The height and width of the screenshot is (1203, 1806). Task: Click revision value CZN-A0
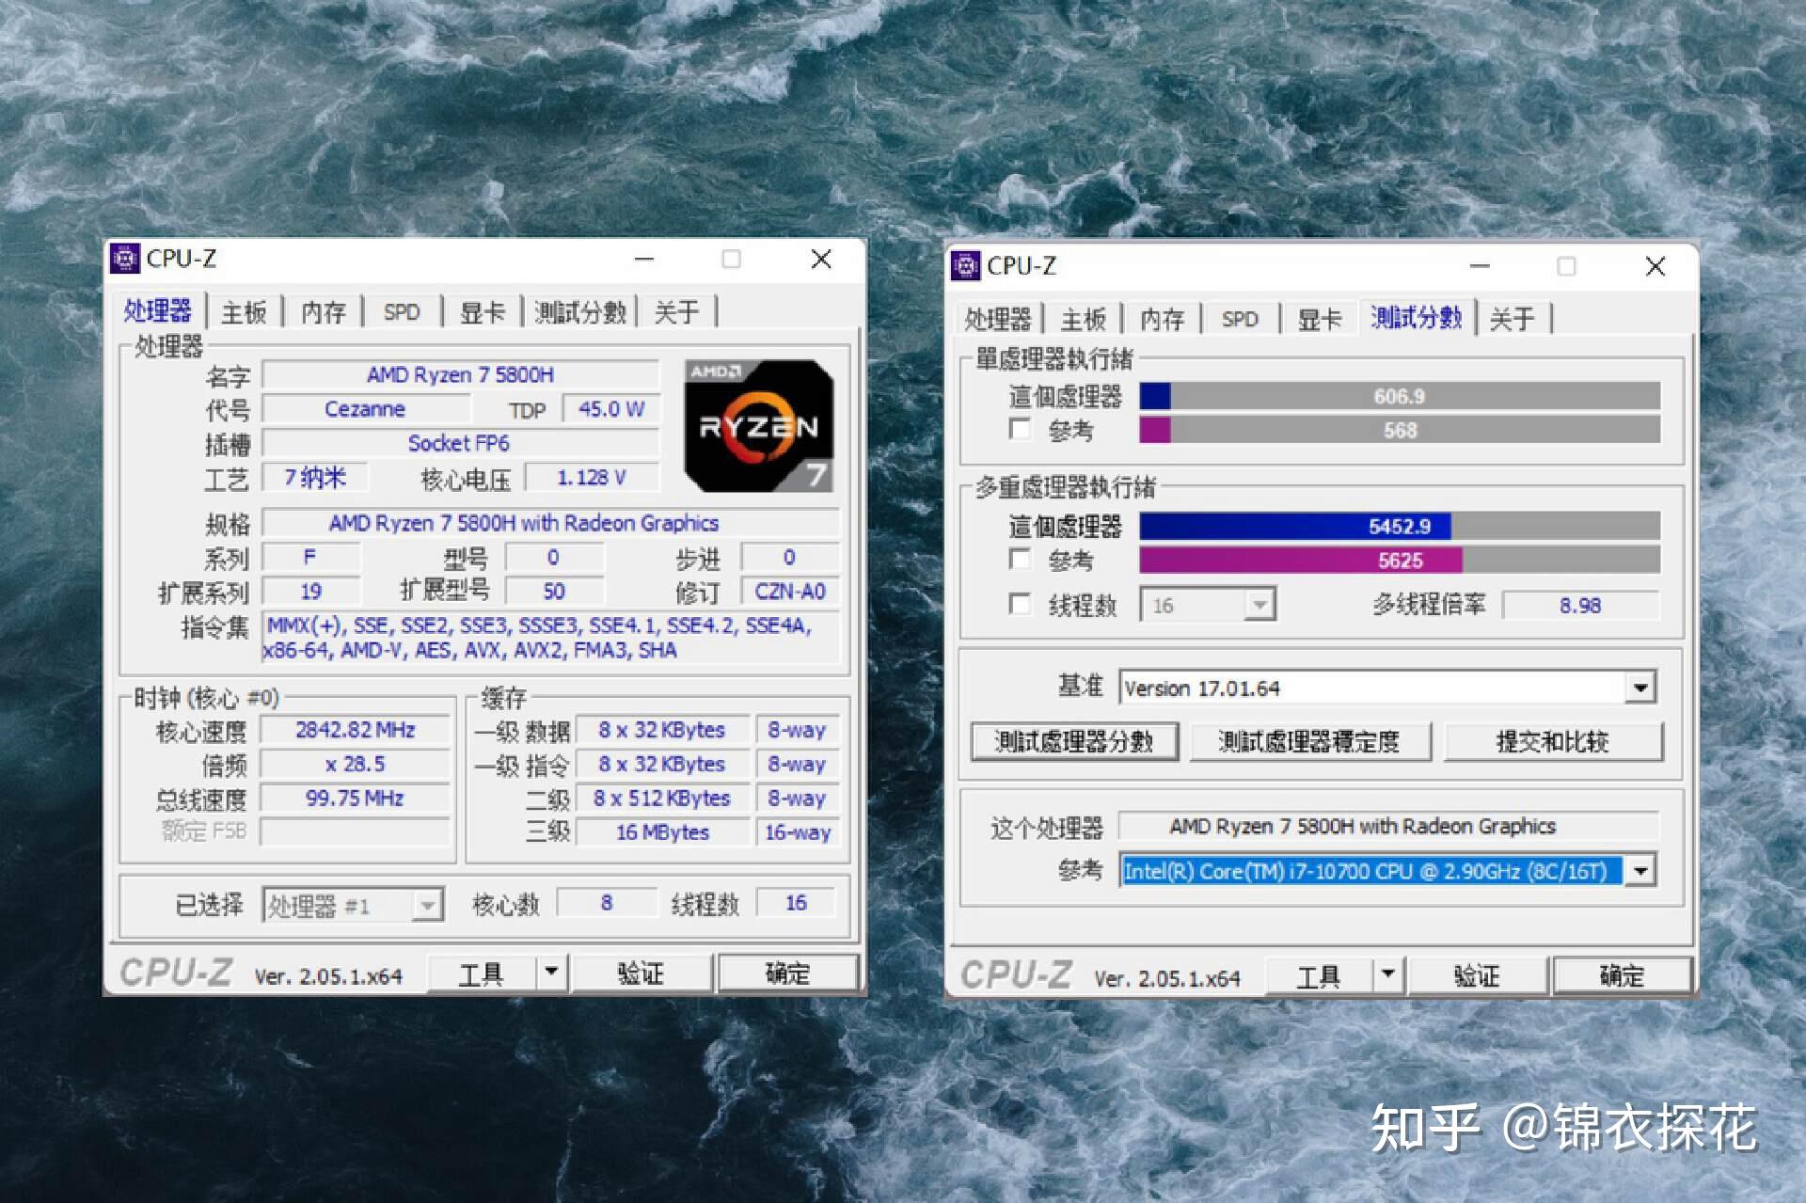790,592
